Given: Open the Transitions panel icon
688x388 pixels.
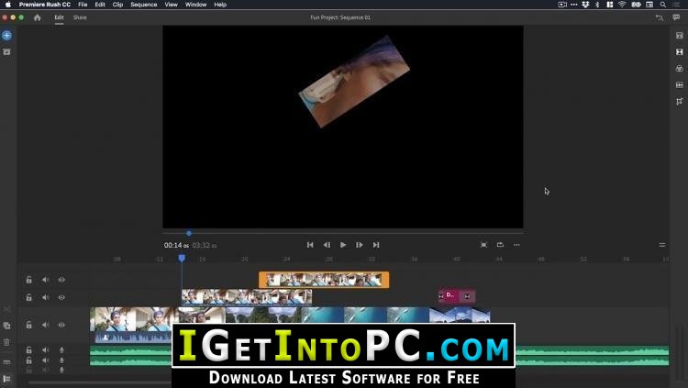Looking at the screenshot, I should coord(679,51).
